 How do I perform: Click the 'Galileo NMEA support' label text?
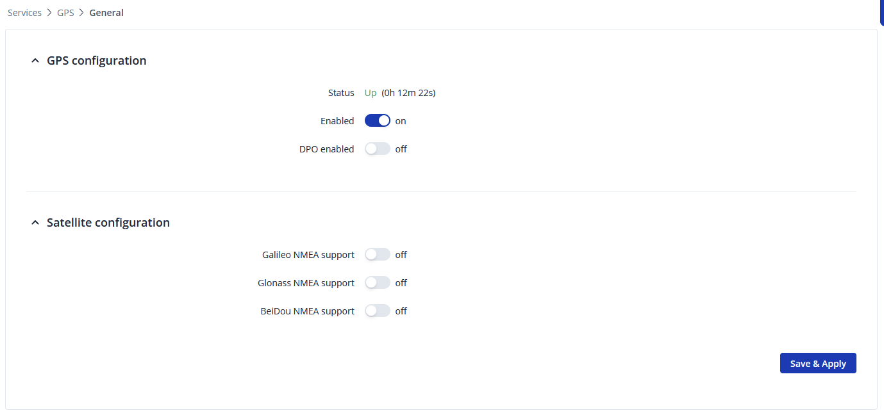pos(308,255)
